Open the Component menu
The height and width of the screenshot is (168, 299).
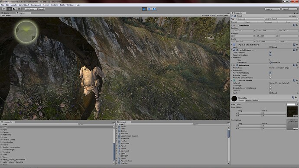click(x=36, y=5)
